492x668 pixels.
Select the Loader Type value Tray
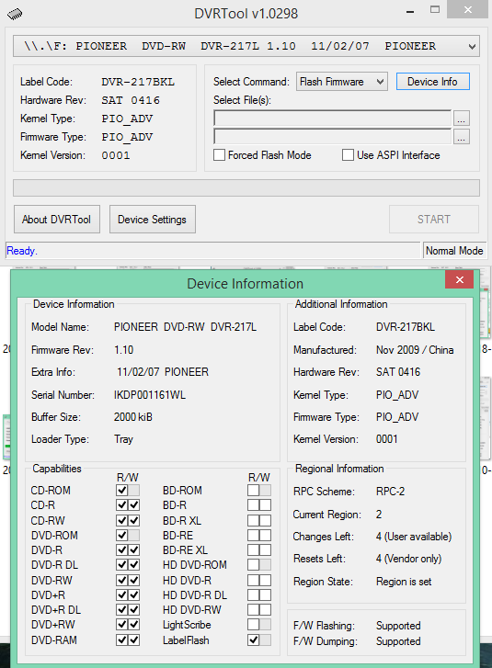tap(123, 439)
